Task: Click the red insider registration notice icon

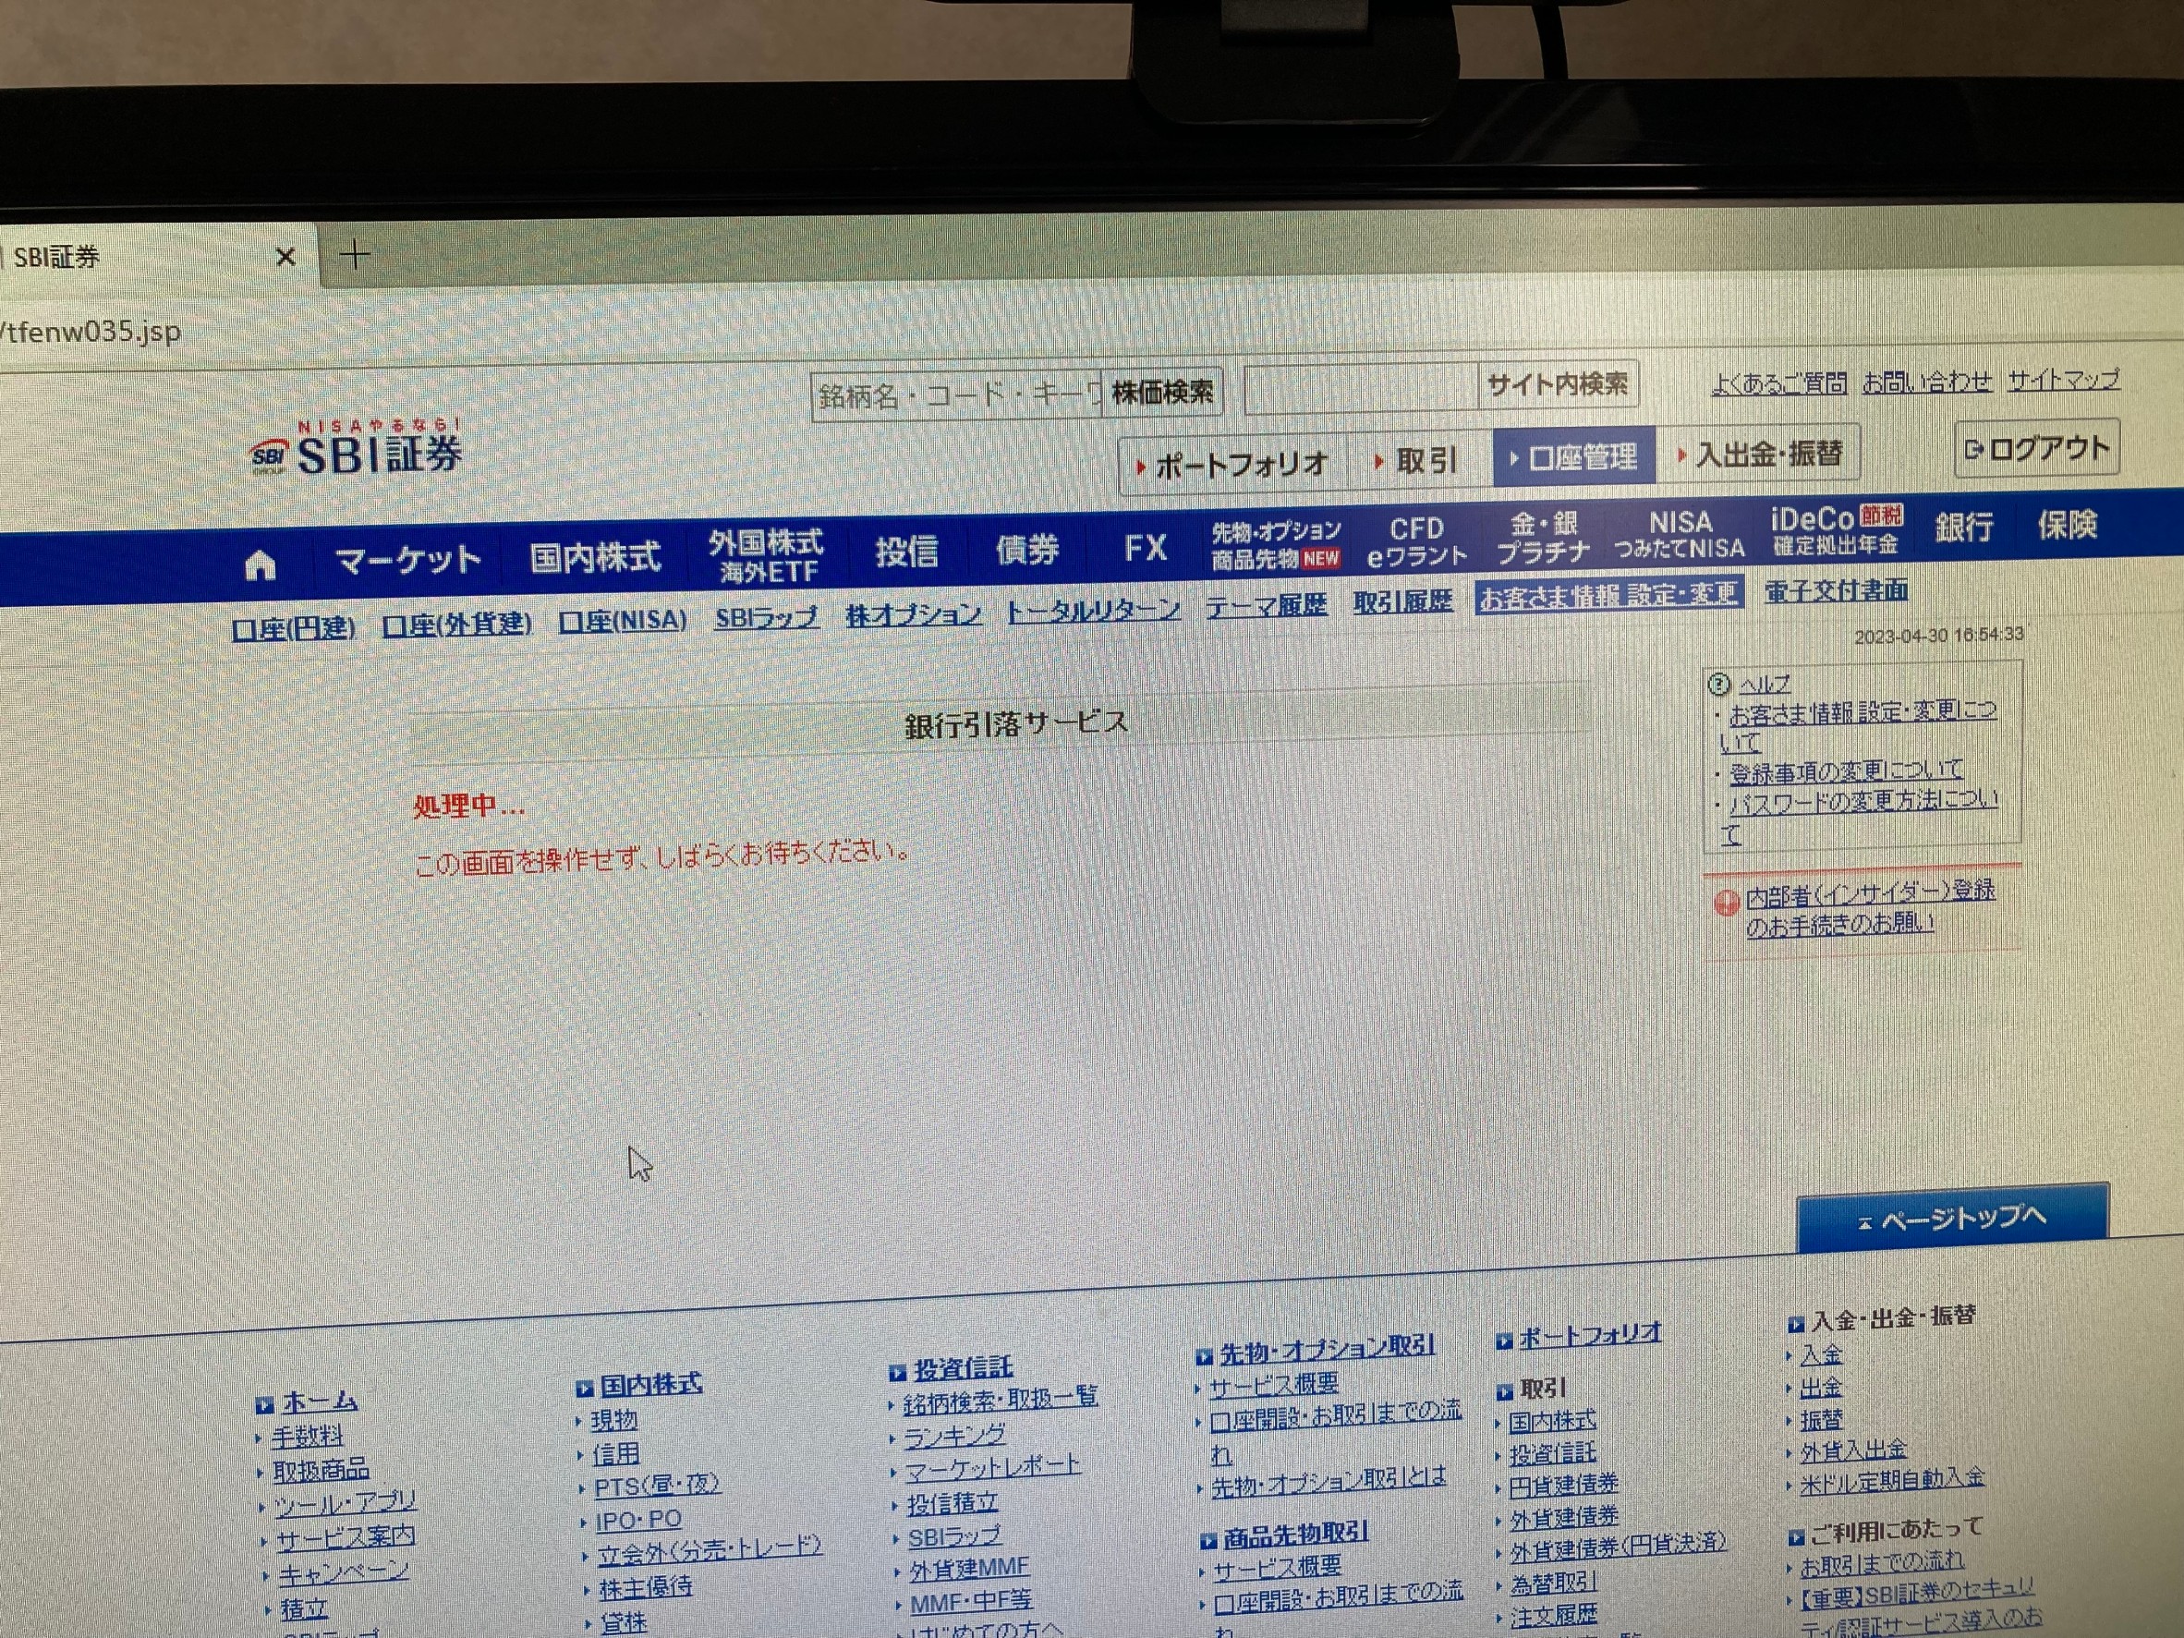Action: (x=1726, y=903)
